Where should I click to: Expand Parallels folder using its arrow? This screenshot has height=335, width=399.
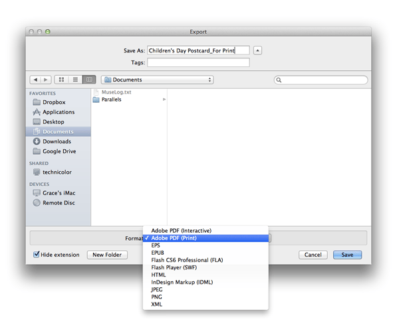point(164,100)
